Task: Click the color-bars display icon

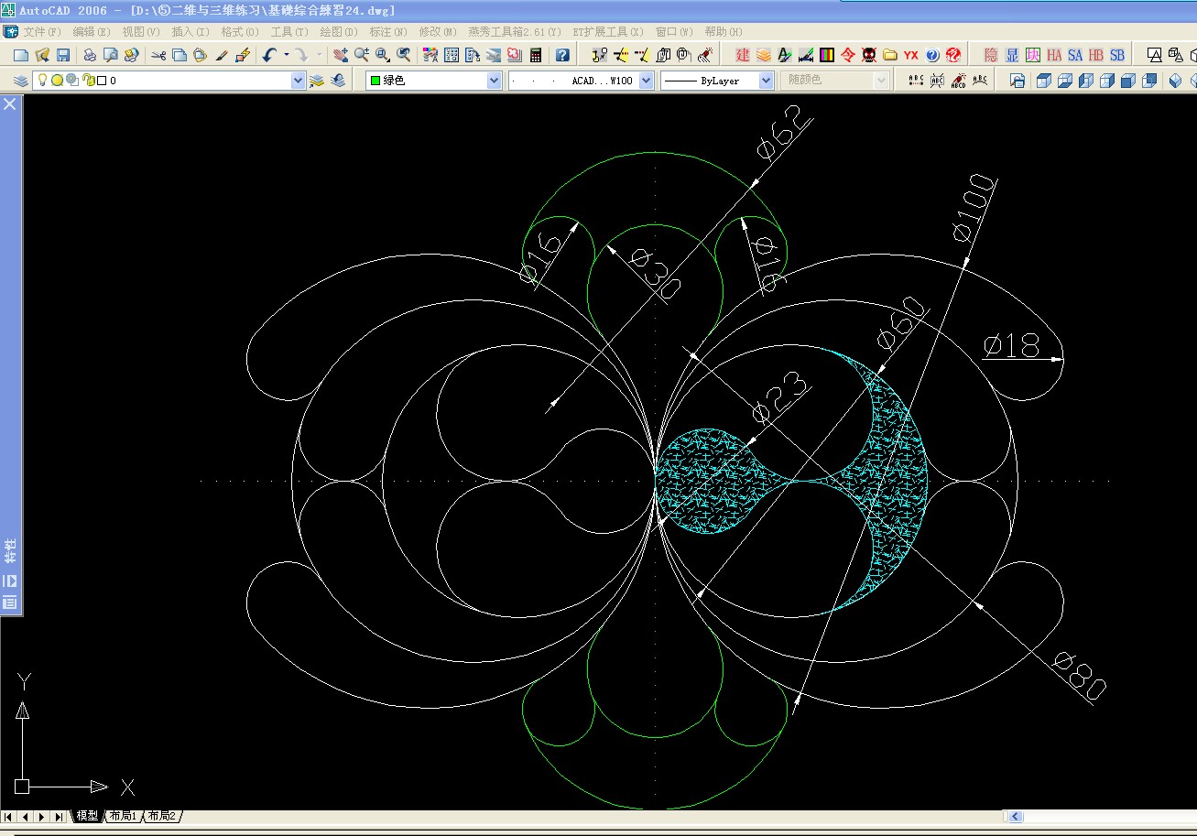Action: [827, 55]
